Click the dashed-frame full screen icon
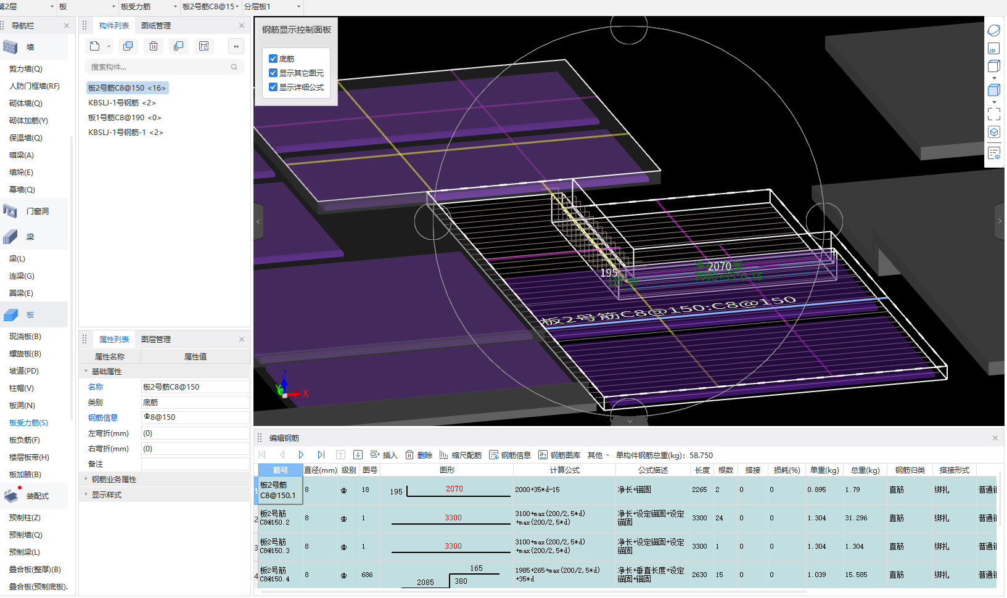The image size is (1007, 598). (993, 114)
